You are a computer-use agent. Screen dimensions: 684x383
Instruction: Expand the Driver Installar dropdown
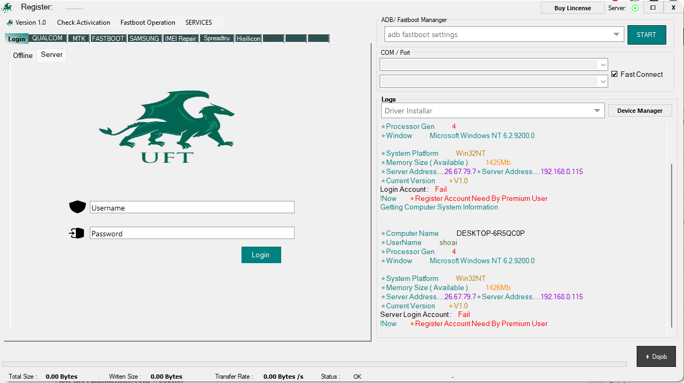(x=597, y=110)
